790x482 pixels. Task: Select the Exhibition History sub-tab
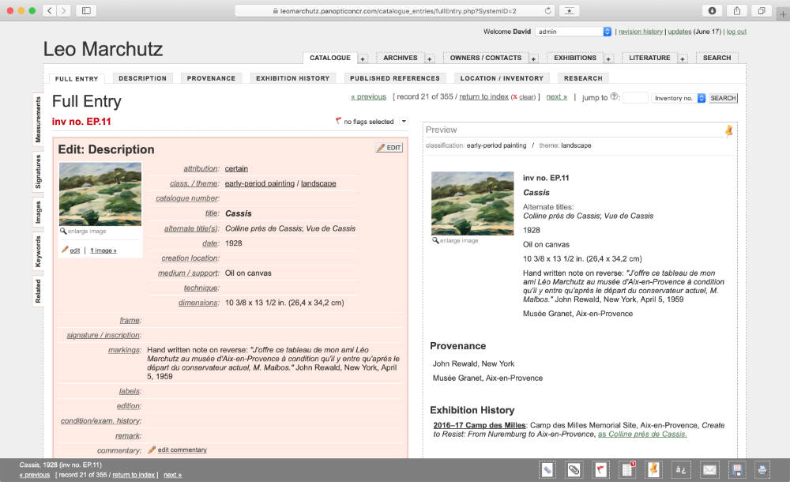tap(293, 78)
